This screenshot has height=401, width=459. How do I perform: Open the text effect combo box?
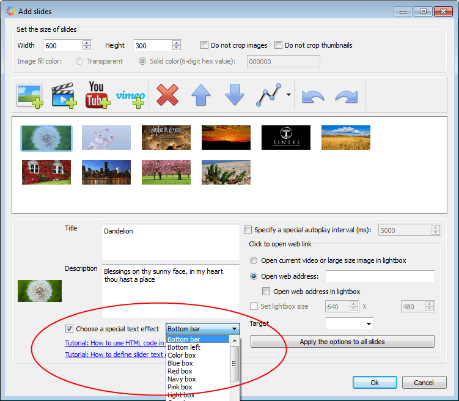tap(202, 329)
